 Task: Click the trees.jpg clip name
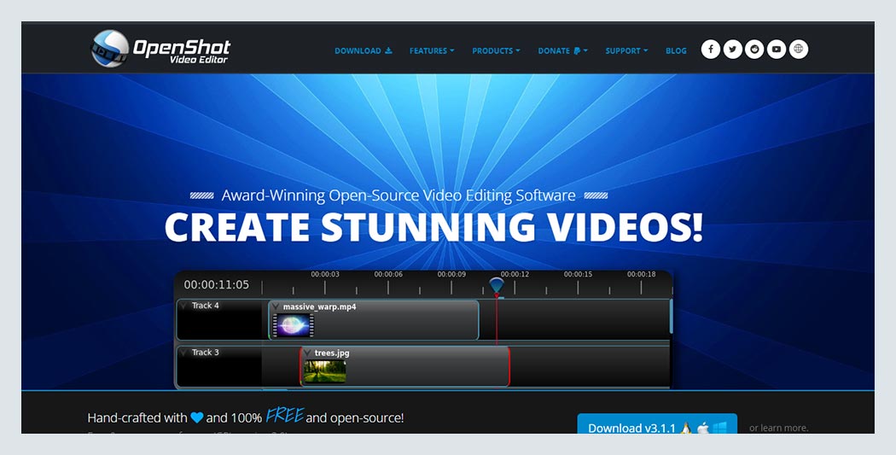coord(332,353)
